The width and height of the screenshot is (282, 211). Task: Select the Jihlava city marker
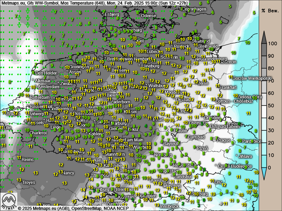pos(237,156)
